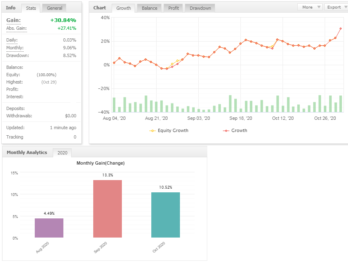Image resolution: width=348 pixels, height=262 pixels.
Task: Show the Drawdown chart tab
Action: [200, 8]
